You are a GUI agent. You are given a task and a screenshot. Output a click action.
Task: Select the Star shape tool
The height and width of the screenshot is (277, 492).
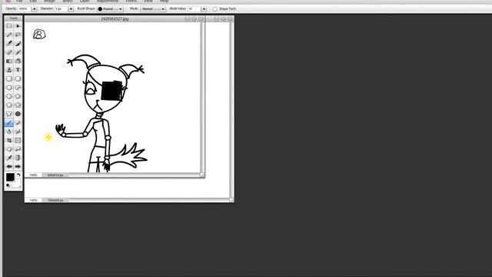(x=18, y=105)
